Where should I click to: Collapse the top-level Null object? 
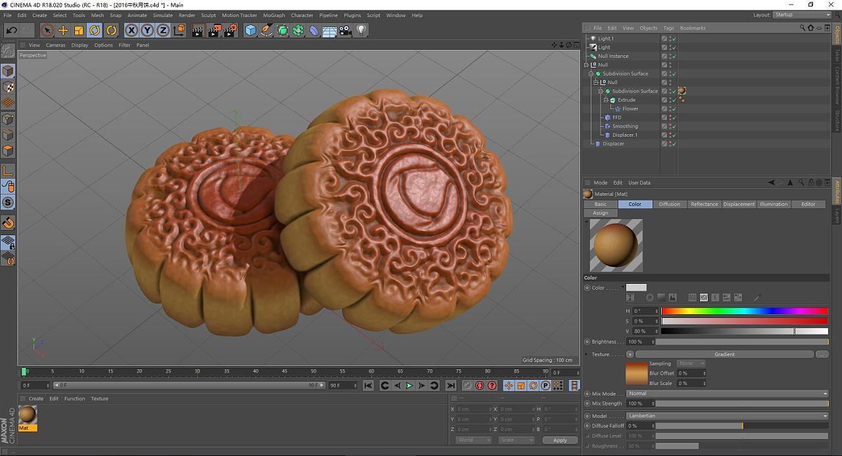[587, 65]
